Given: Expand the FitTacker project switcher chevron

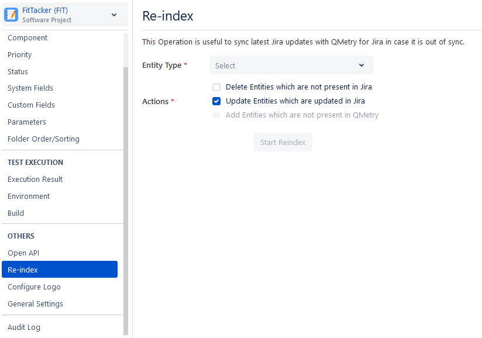Looking at the screenshot, I should (x=114, y=15).
